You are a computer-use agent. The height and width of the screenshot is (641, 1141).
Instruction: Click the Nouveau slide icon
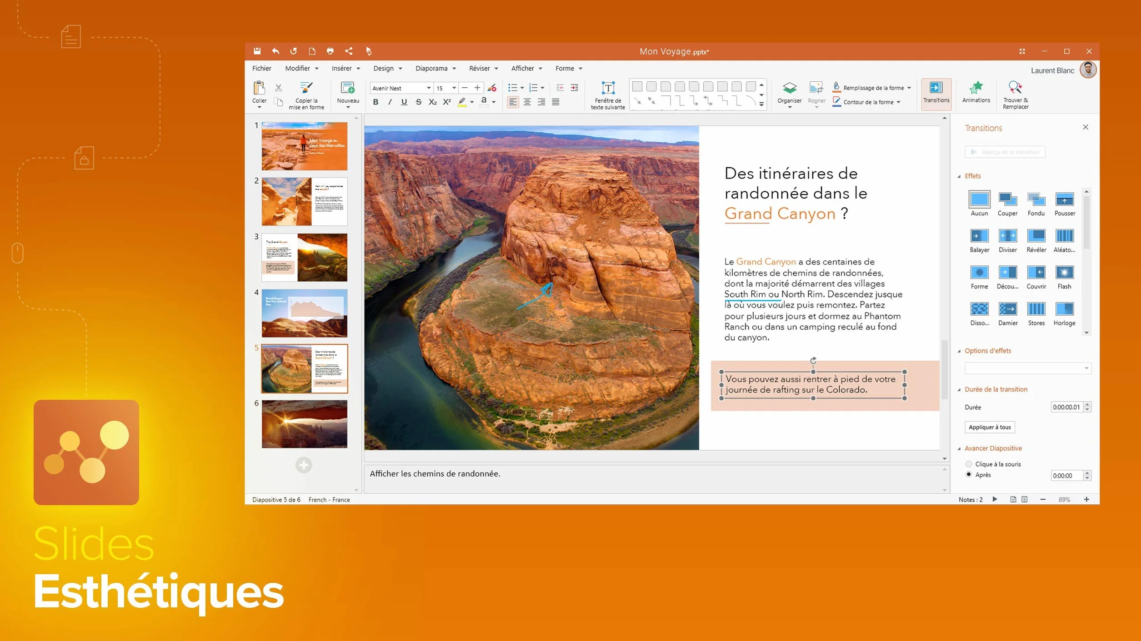(x=348, y=88)
